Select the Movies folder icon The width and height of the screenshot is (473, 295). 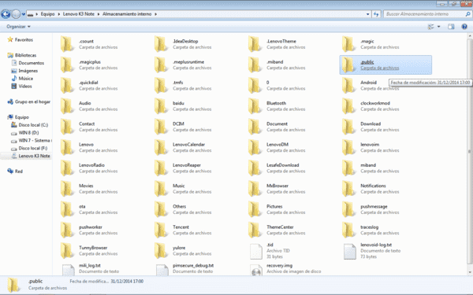tap(67, 189)
